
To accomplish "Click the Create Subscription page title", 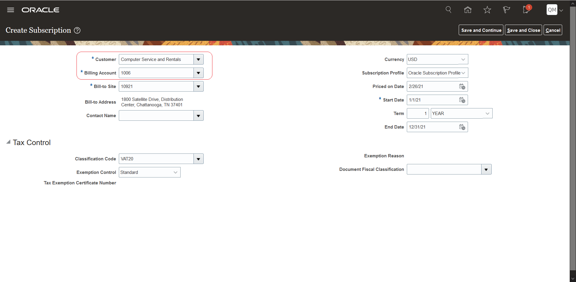I will [x=38, y=30].
